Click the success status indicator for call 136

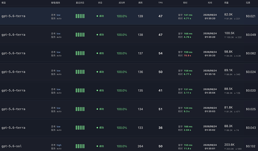coord(100,72)
